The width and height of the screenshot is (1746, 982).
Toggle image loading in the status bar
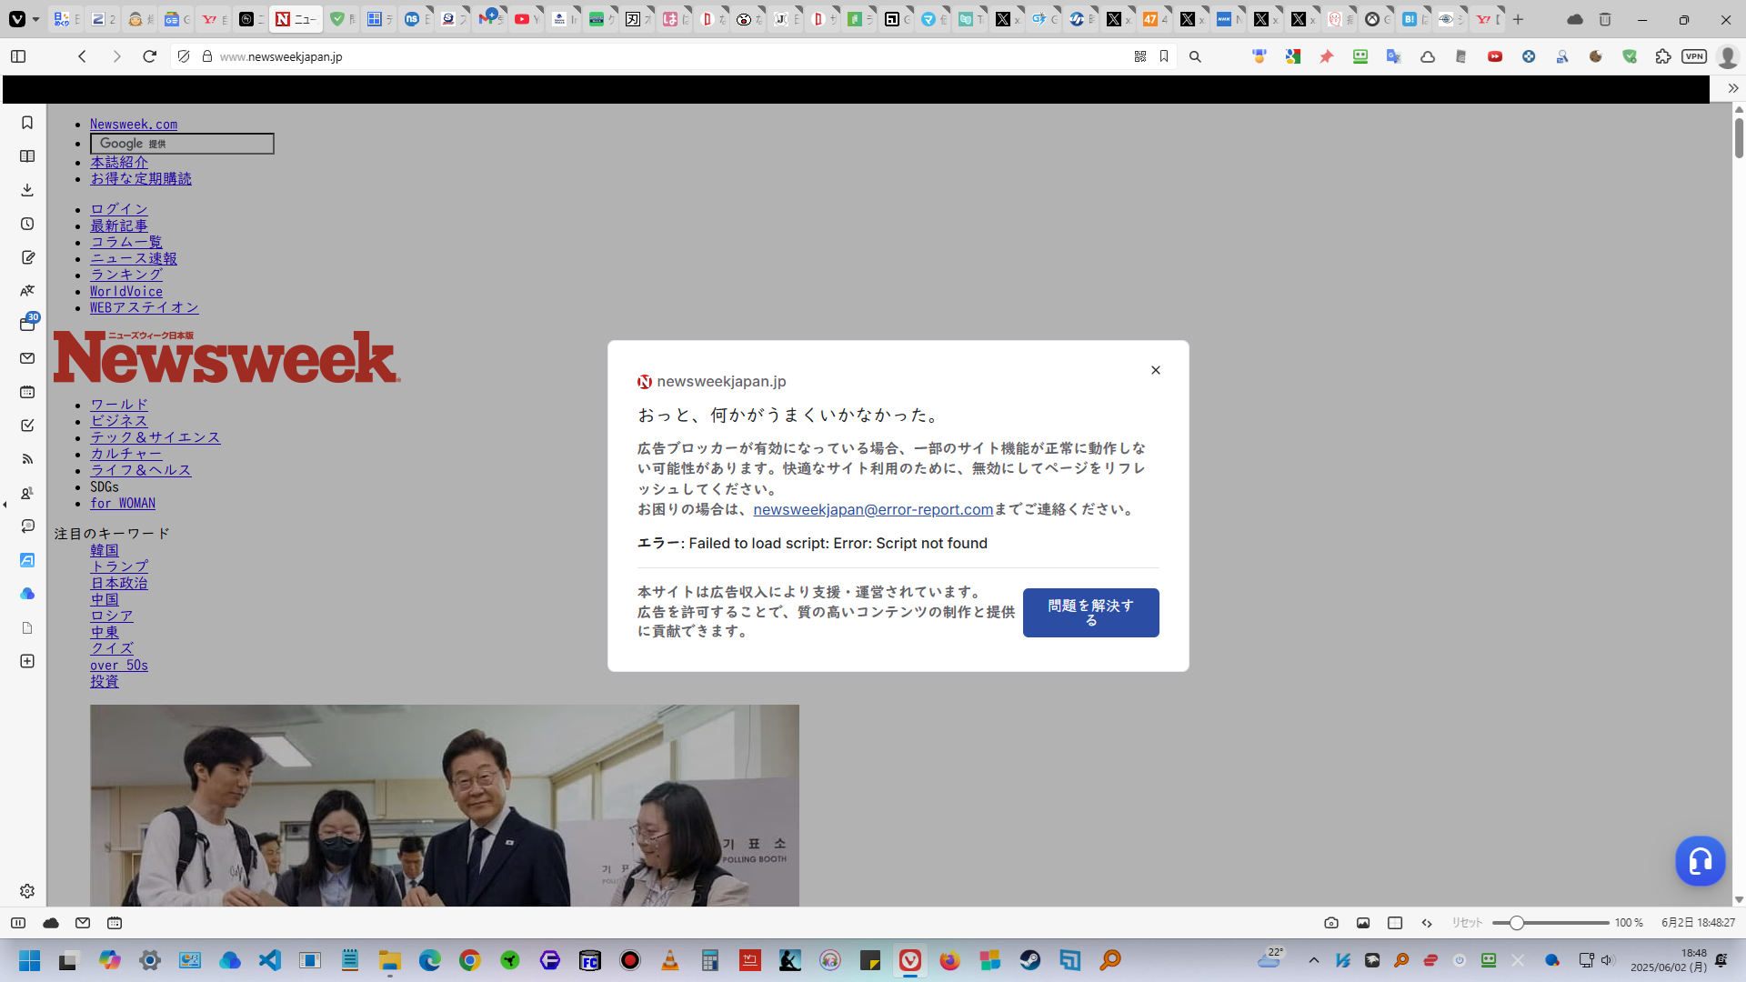tap(1362, 922)
